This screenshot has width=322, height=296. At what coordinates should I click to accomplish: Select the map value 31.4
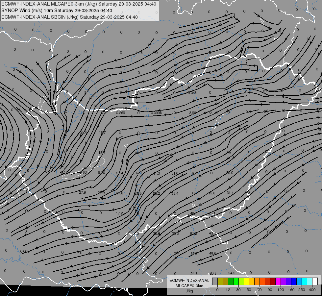[230, 193]
